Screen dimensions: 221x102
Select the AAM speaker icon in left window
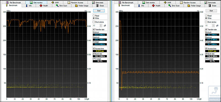tap(53, 2)
